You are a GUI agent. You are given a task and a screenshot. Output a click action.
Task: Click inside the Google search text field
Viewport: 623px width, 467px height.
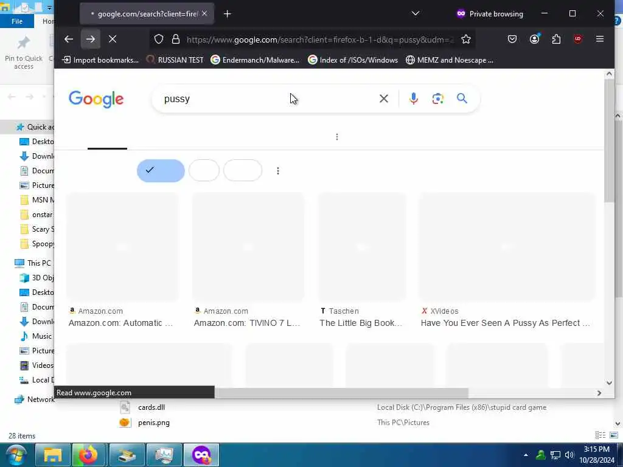click(266, 99)
